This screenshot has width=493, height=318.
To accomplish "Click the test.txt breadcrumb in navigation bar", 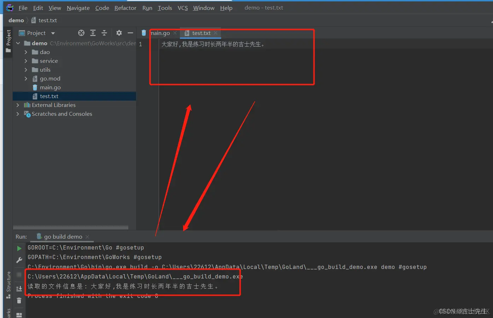I will 44,20.
